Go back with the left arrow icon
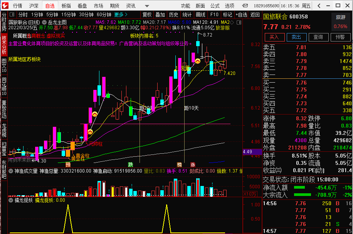 pyautogui.click(x=319, y=6)
